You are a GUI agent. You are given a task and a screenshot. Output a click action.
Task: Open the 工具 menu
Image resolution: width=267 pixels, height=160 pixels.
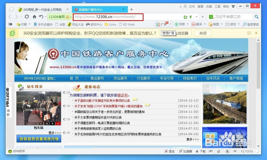click(x=217, y=6)
